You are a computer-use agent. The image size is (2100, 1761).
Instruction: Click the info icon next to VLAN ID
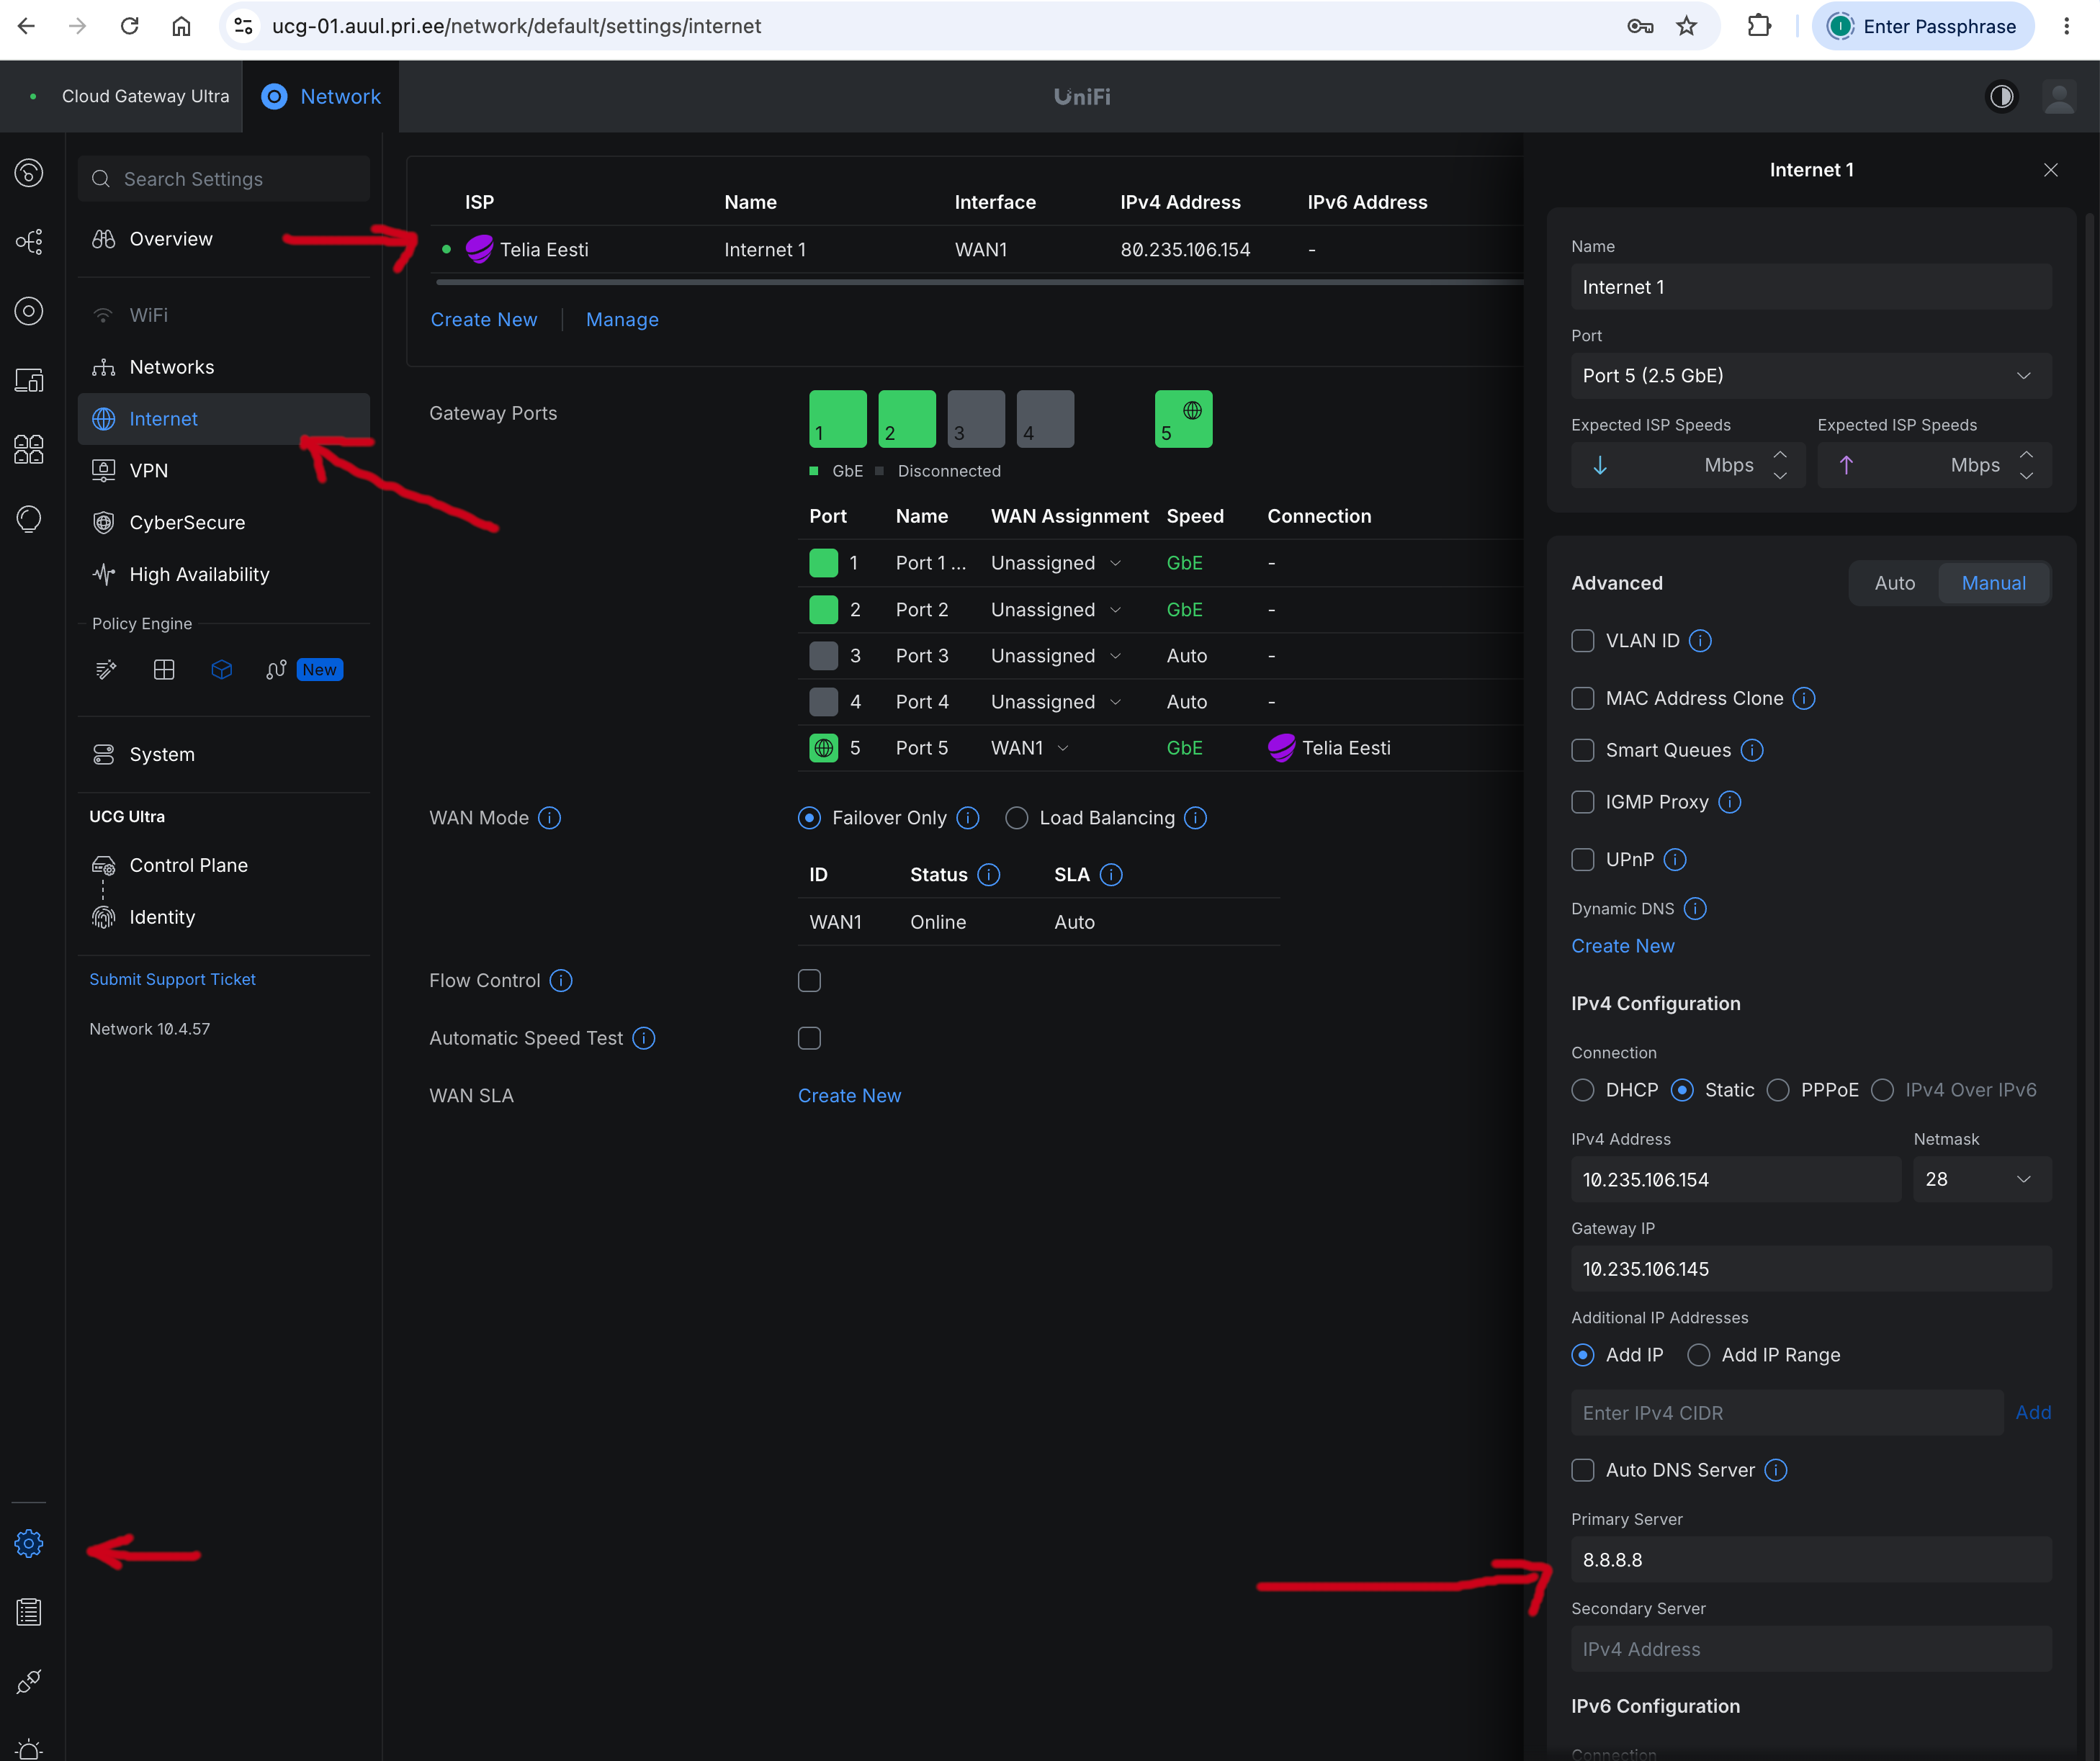point(1700,641)
